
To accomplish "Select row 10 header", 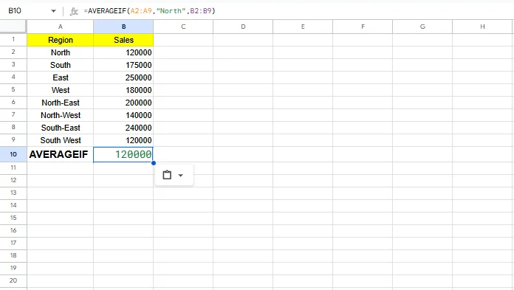I will point(13,154).
